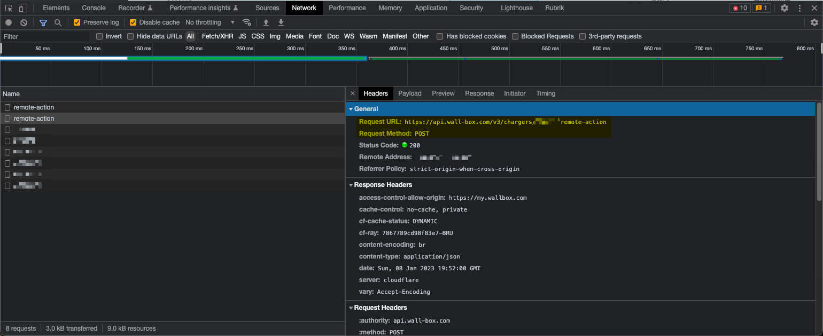
Task: Filter requests by JS type
Action: [x=242, y=36]
